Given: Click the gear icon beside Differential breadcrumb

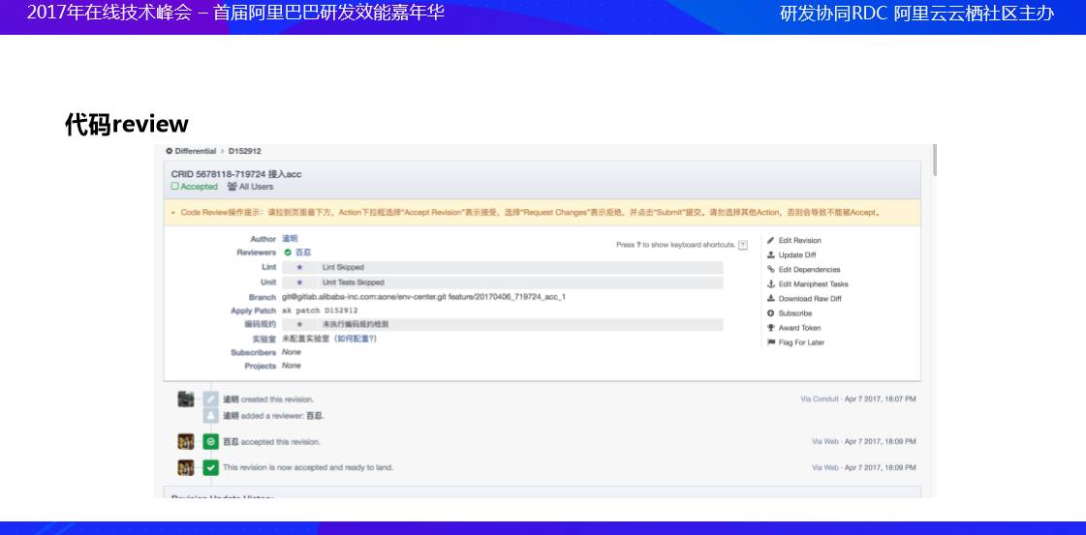Looking at the screenshot, I should [x=169, y=151].
